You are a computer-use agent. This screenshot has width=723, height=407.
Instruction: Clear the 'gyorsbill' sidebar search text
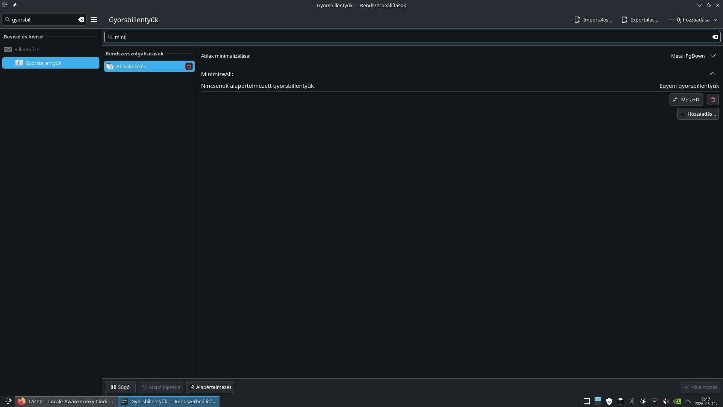pyautogui.click(x=81, y=20)
